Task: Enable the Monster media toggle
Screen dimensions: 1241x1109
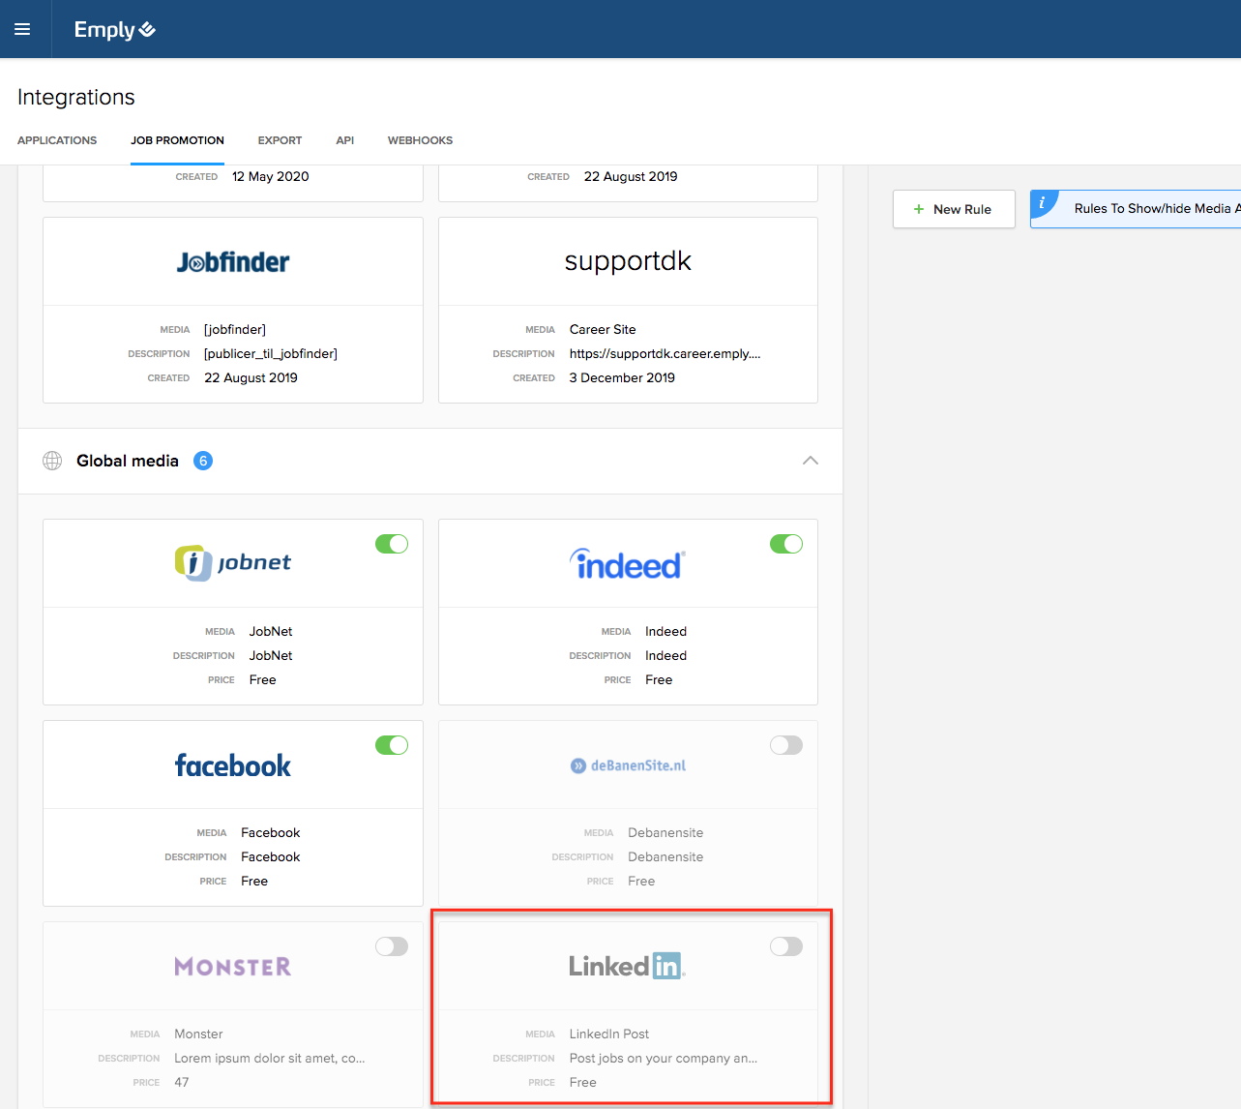Action: point(392,946)
